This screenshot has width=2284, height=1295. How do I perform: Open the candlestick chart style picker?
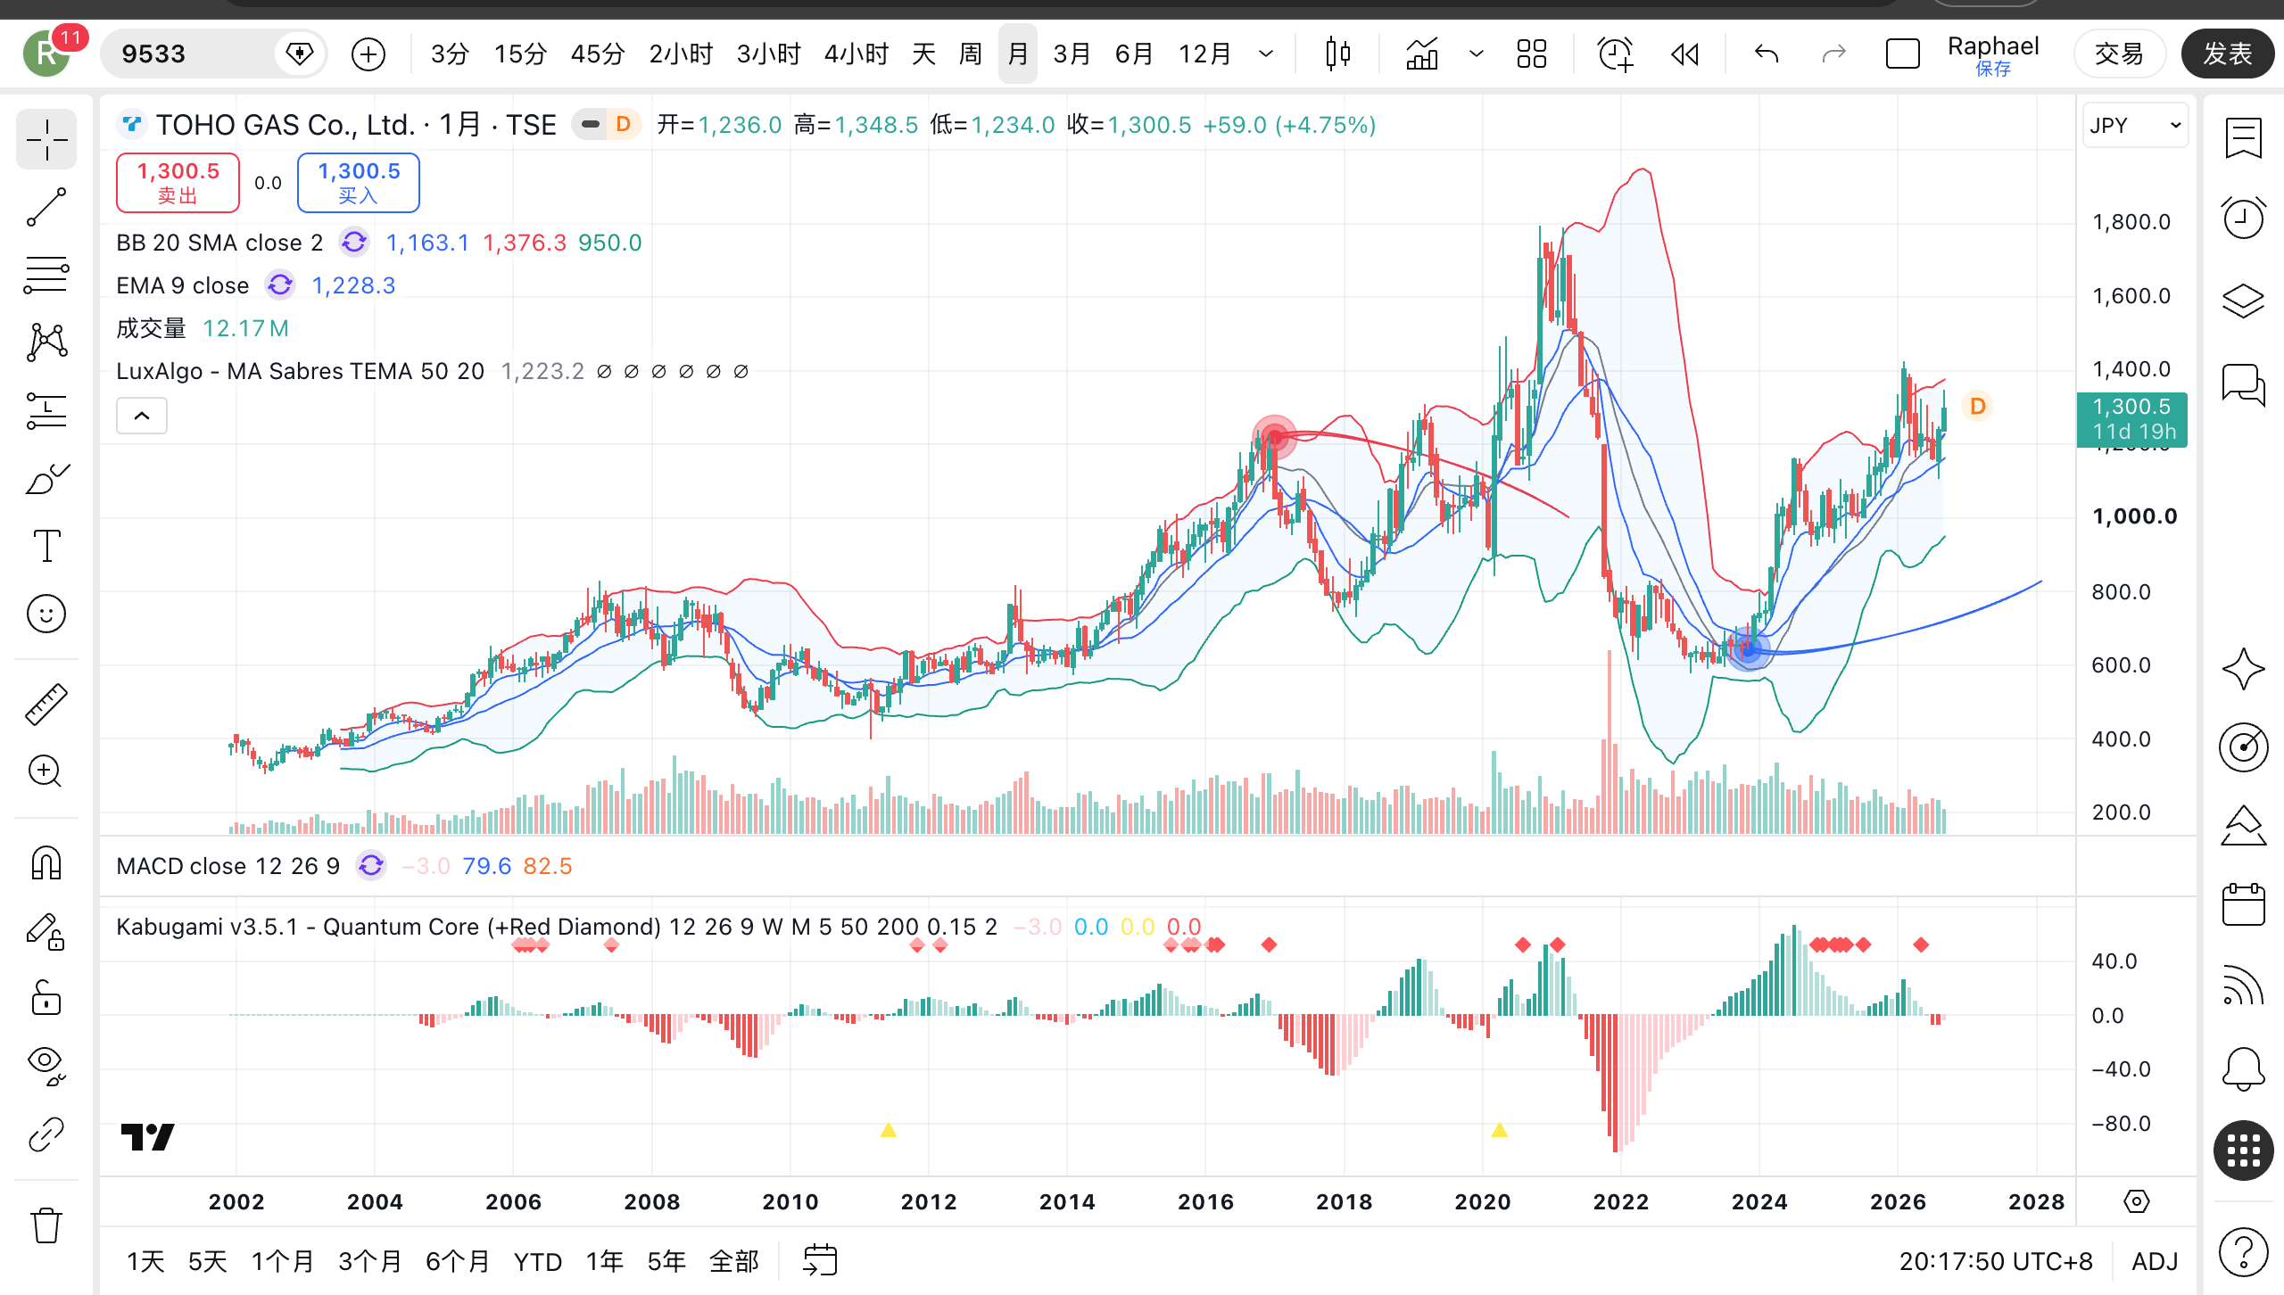point(1337,54)
